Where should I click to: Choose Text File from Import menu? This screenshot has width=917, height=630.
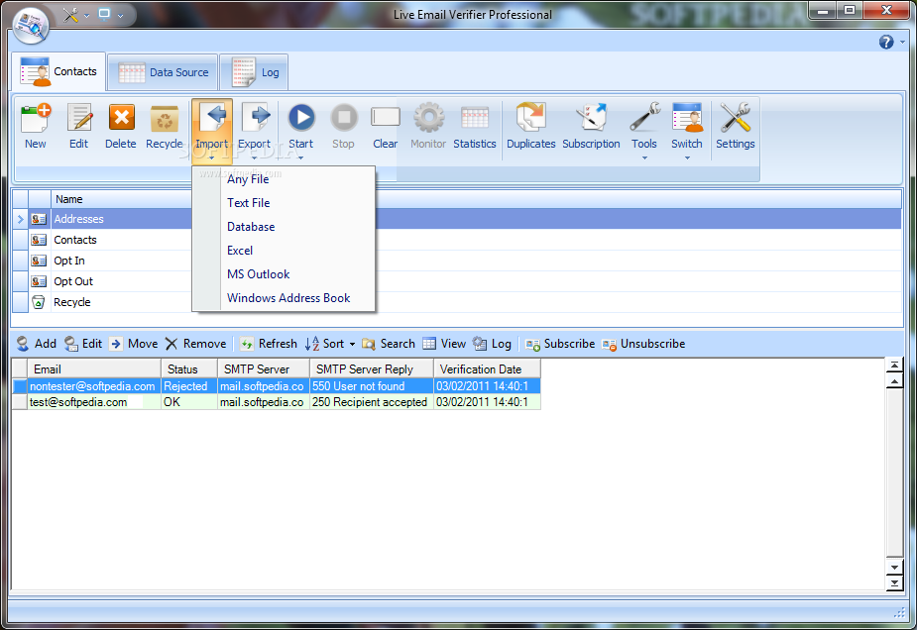[x=284, y=203]
